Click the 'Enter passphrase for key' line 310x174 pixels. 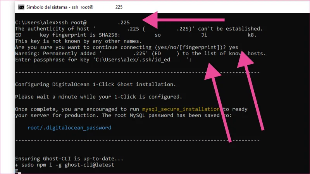[103, 60]
